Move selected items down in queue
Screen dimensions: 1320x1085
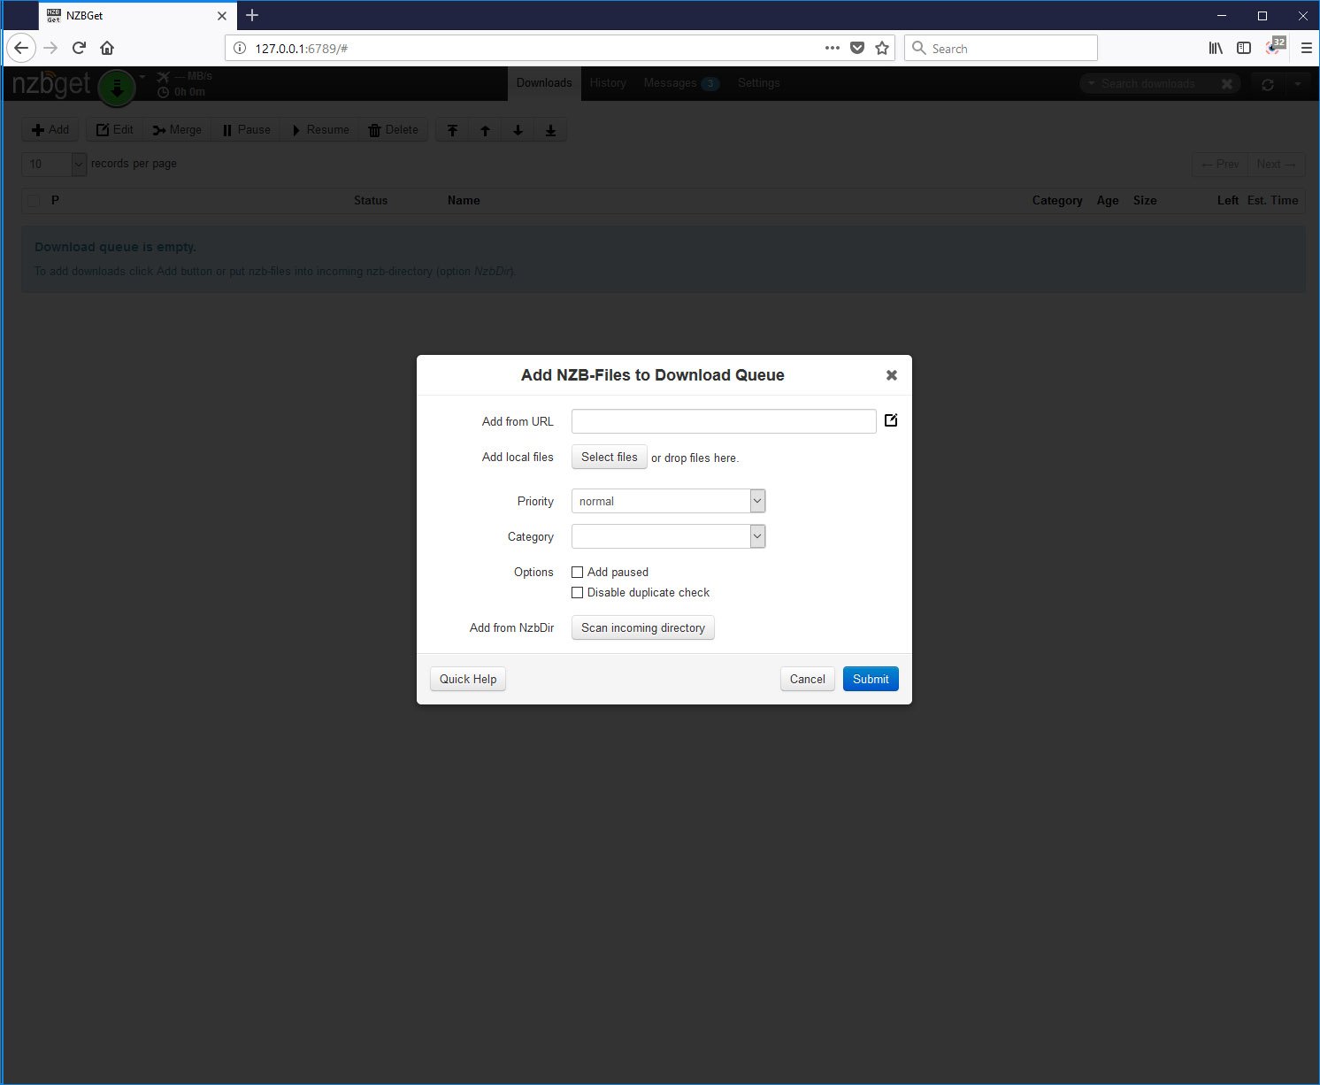click(518, 130)
